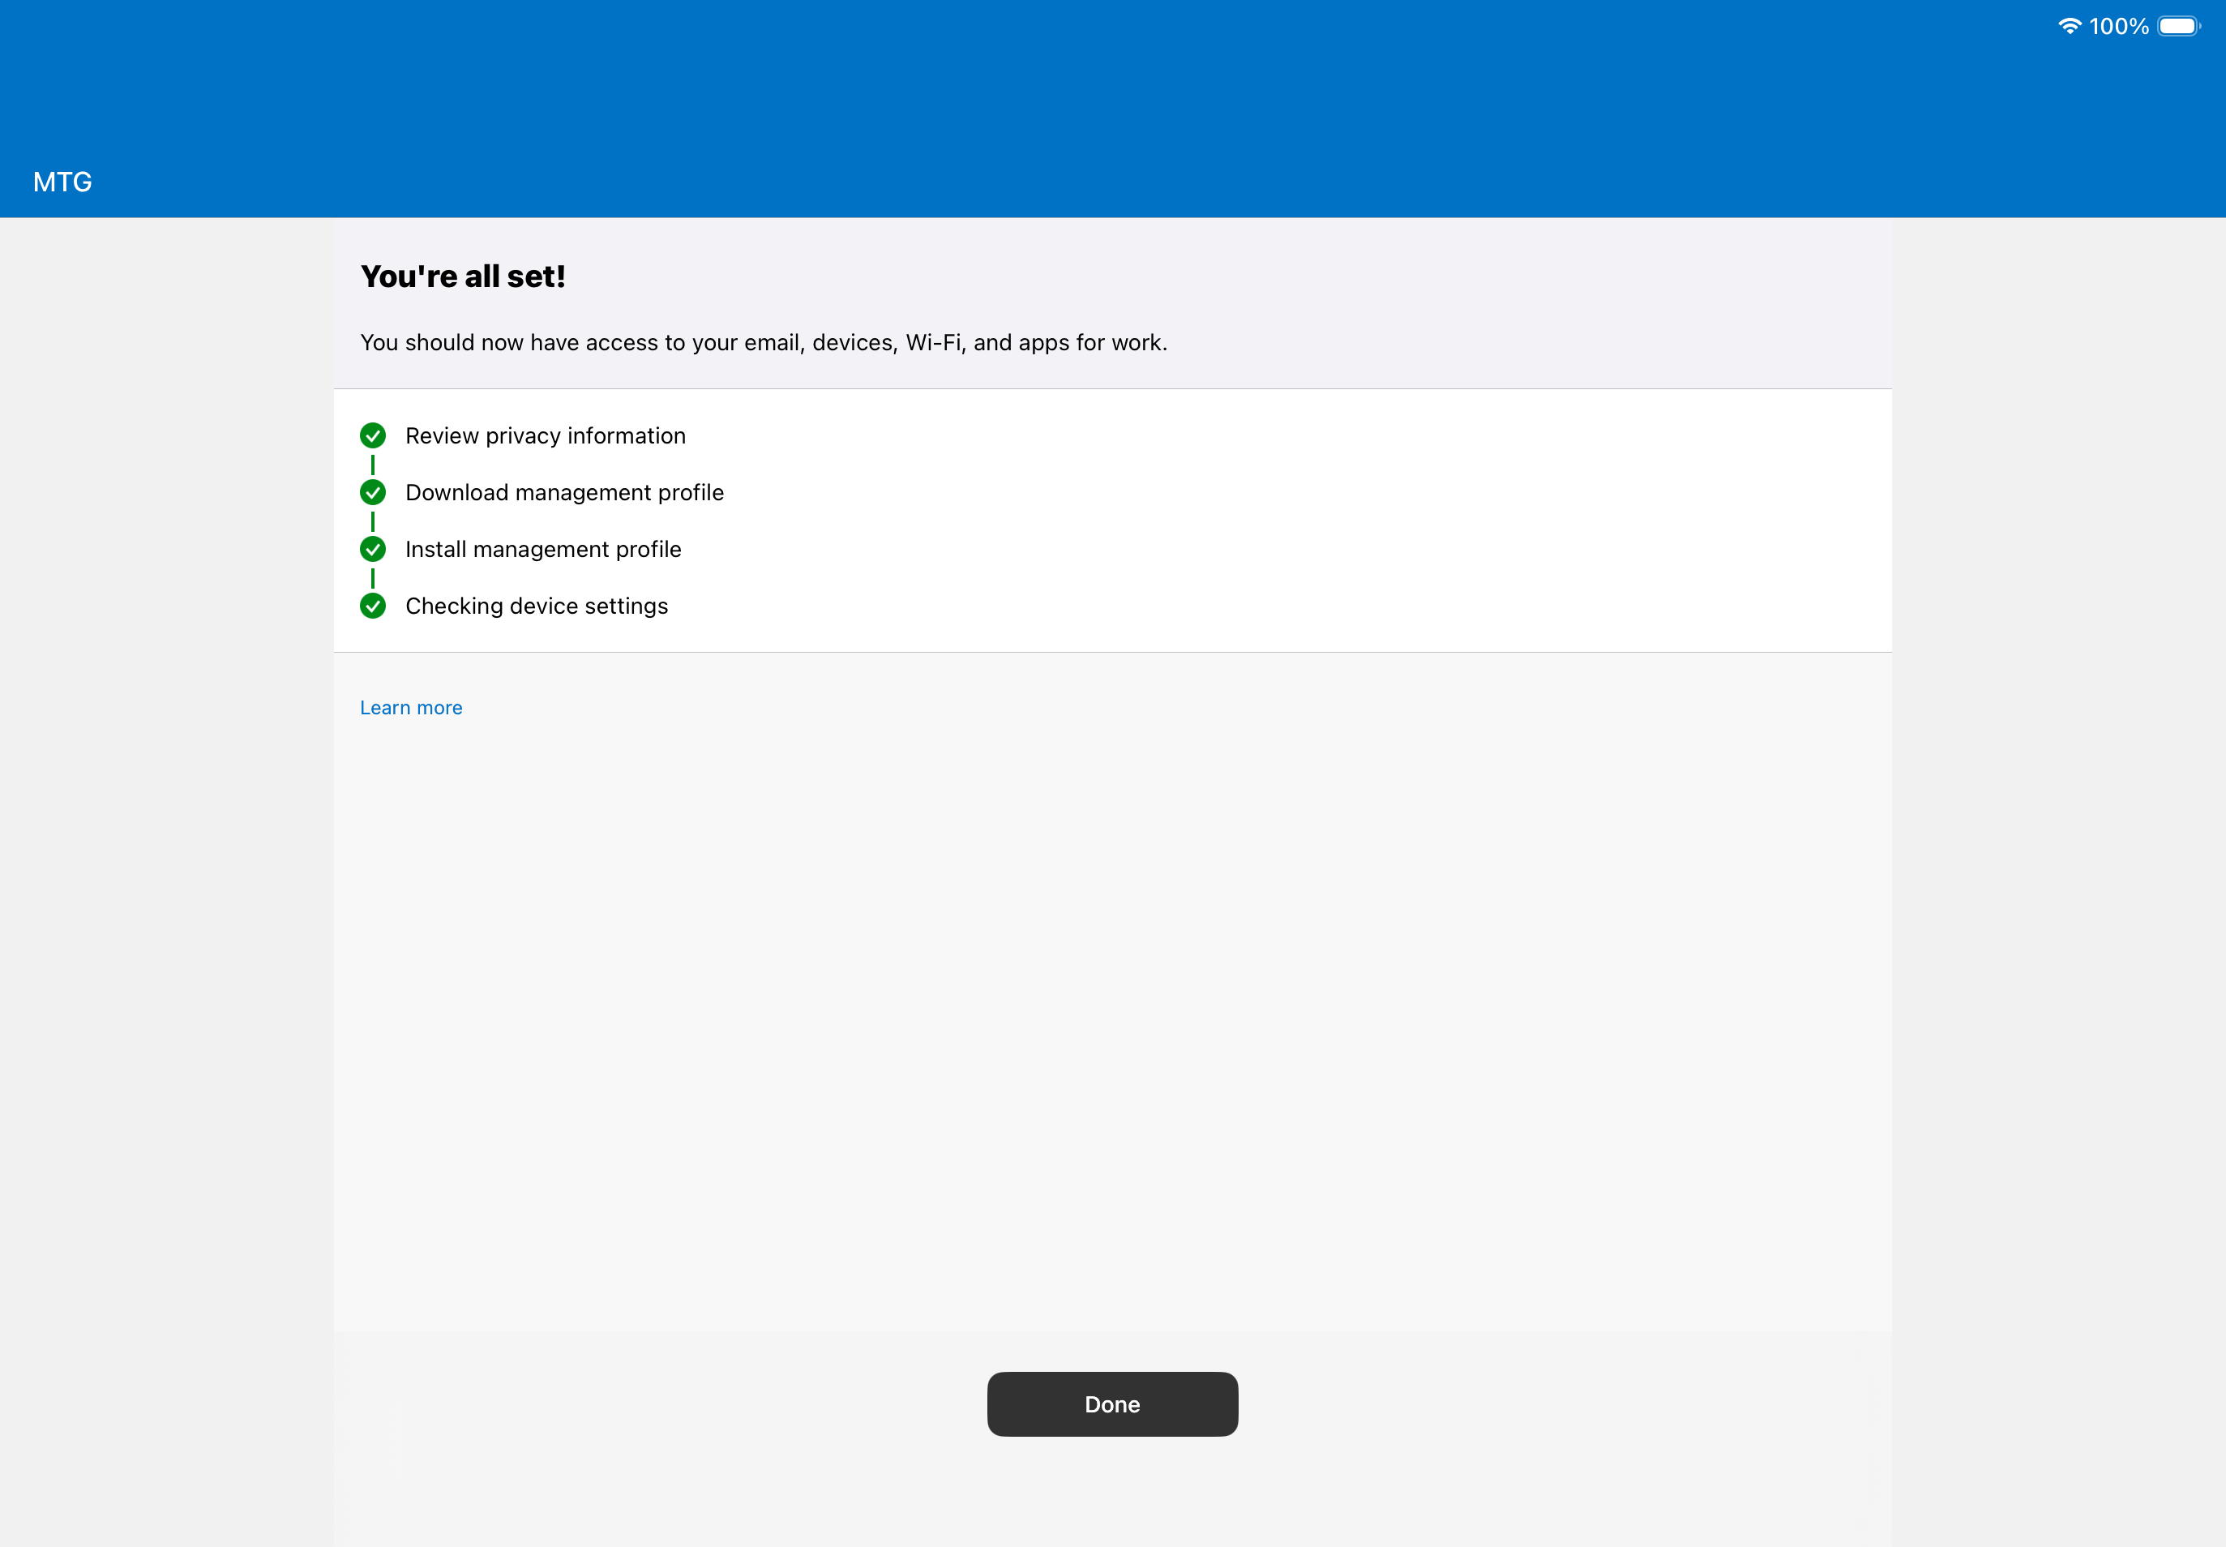Open the Learn more link
Screen dimensions: 2226x1547
[411, 707]
